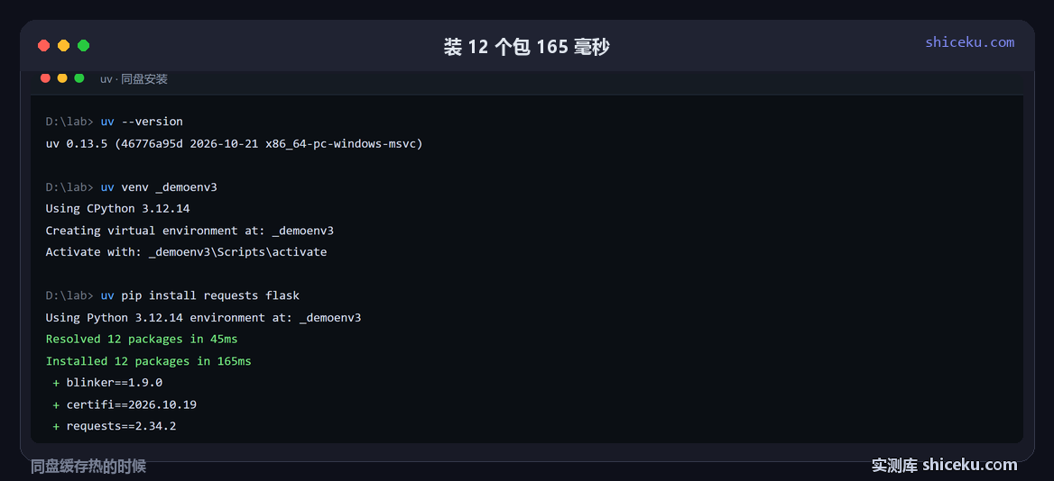Click the green maximize dot in outer title bar
Image resolution: width=1054 pixels, height=481 pixels.
click(x=83, y=46)
